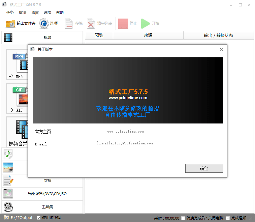
Task: Click the 确定 button in the dialog
Action: (x=204, y=168)
